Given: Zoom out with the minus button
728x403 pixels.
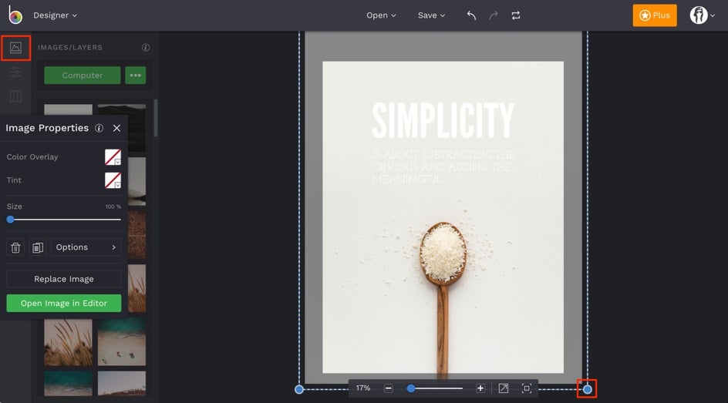Looking at the screenshot, I should 389,388.
